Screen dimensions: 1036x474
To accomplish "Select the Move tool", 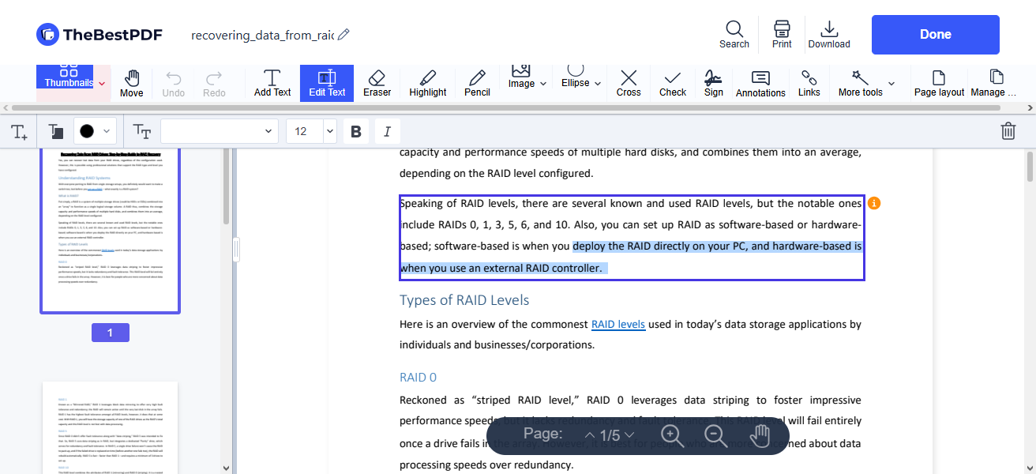I will (131, 82).
